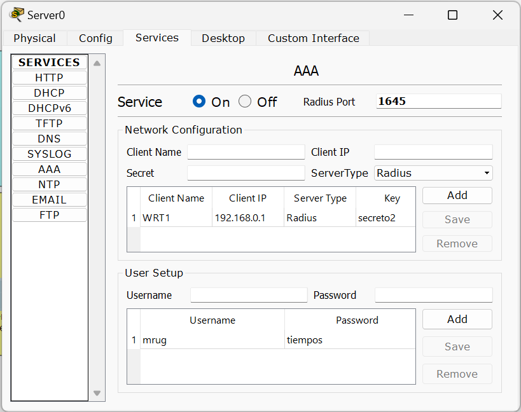Turn the AAA service Off

[x=245, y=102]
